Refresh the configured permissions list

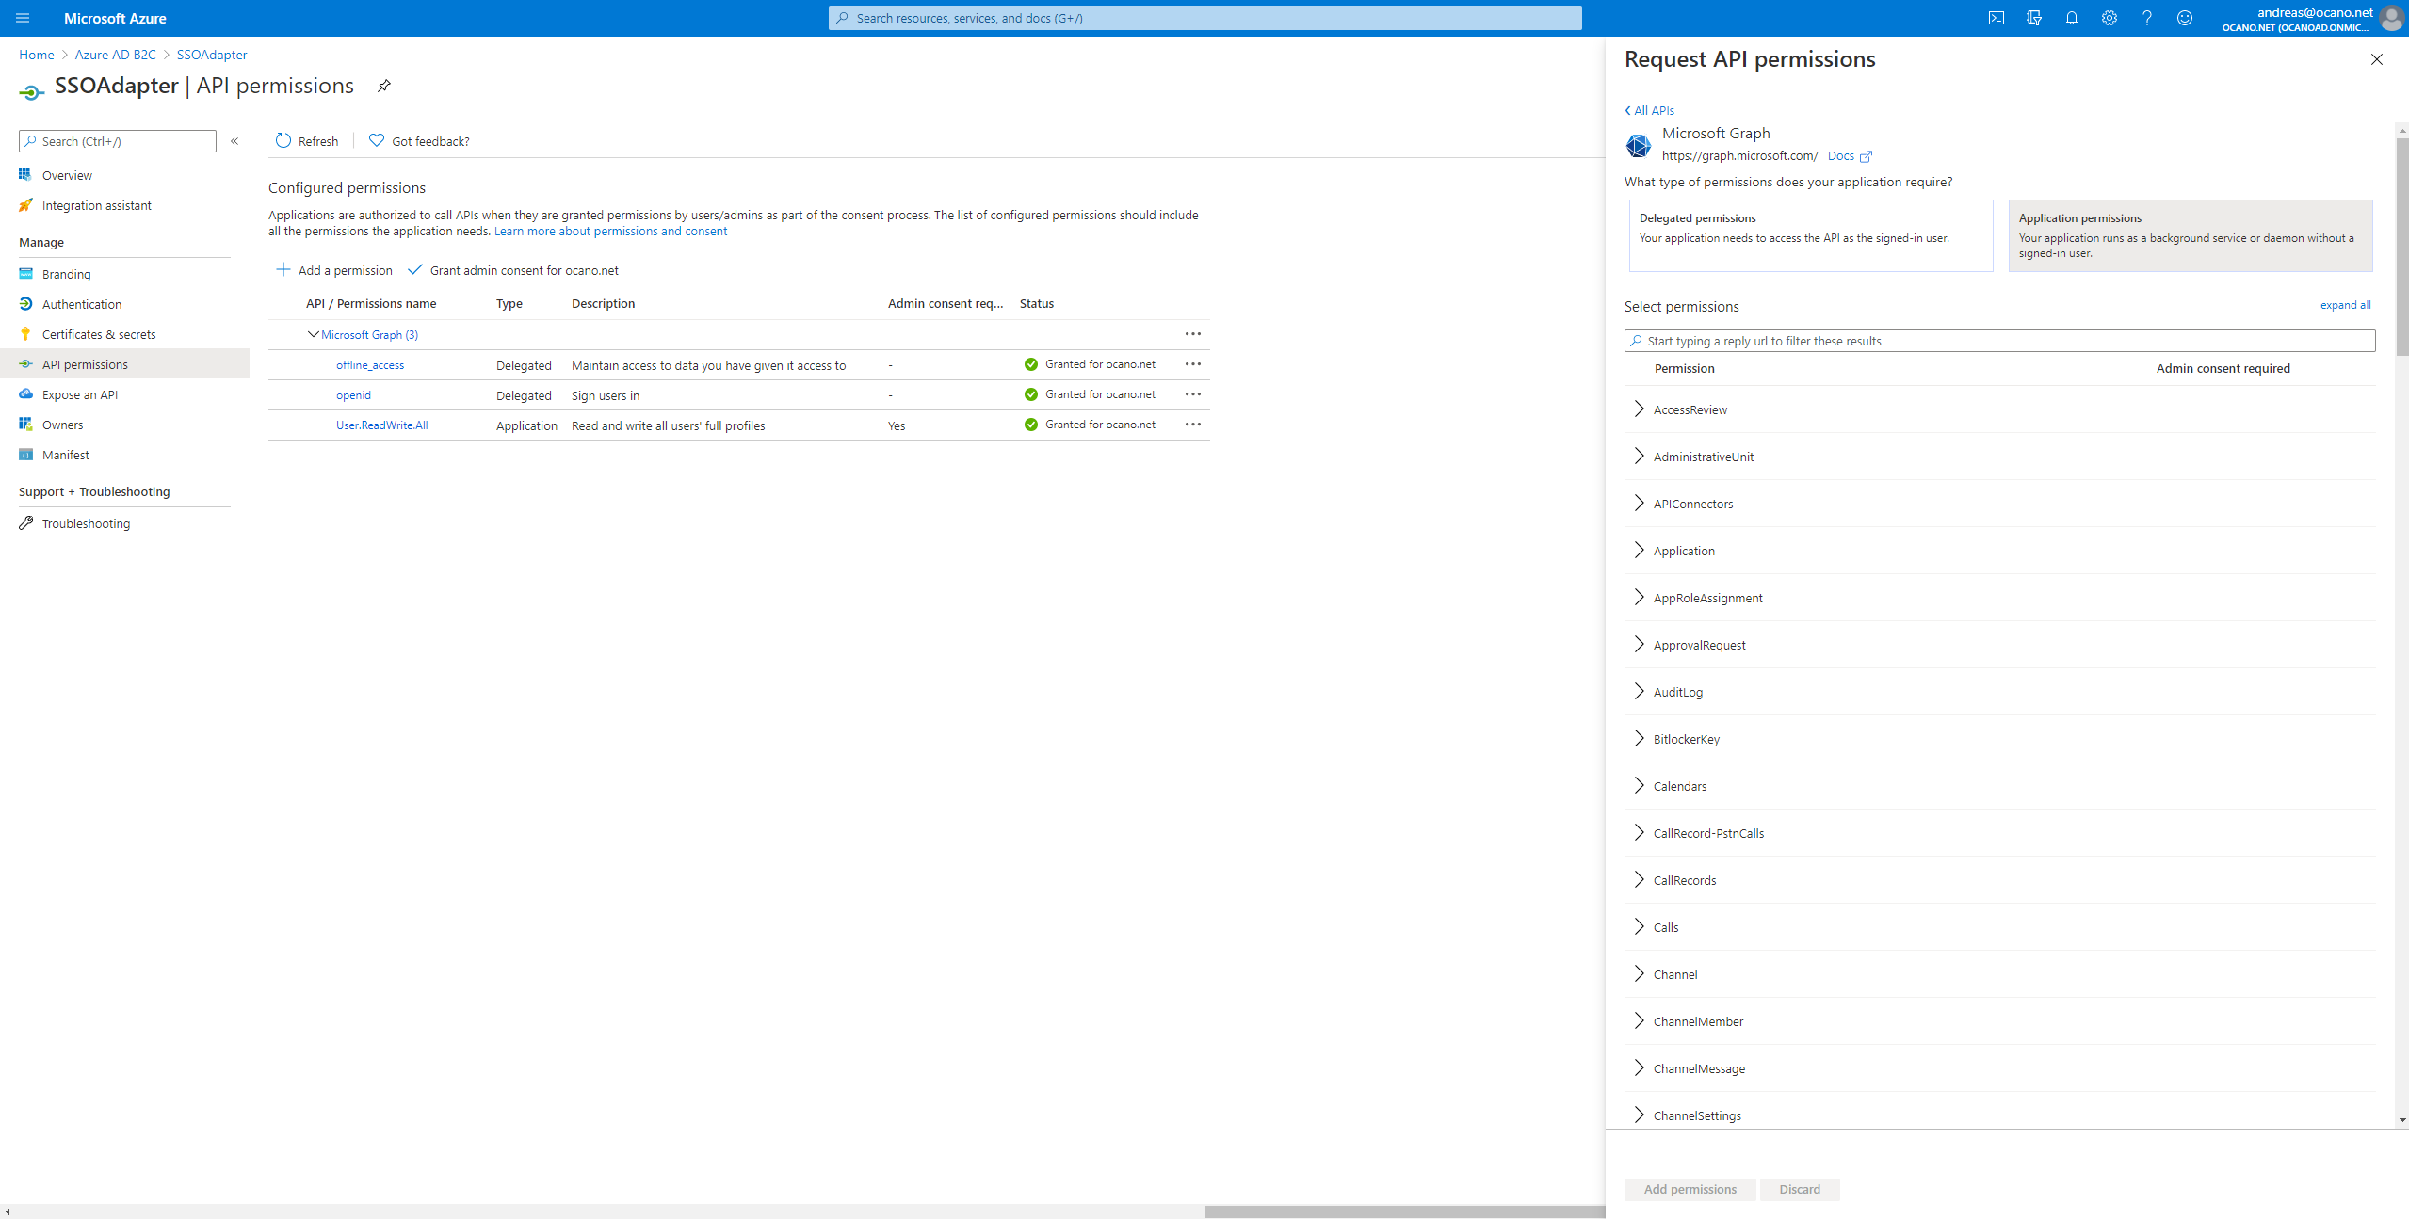click(x=306, y=140)
